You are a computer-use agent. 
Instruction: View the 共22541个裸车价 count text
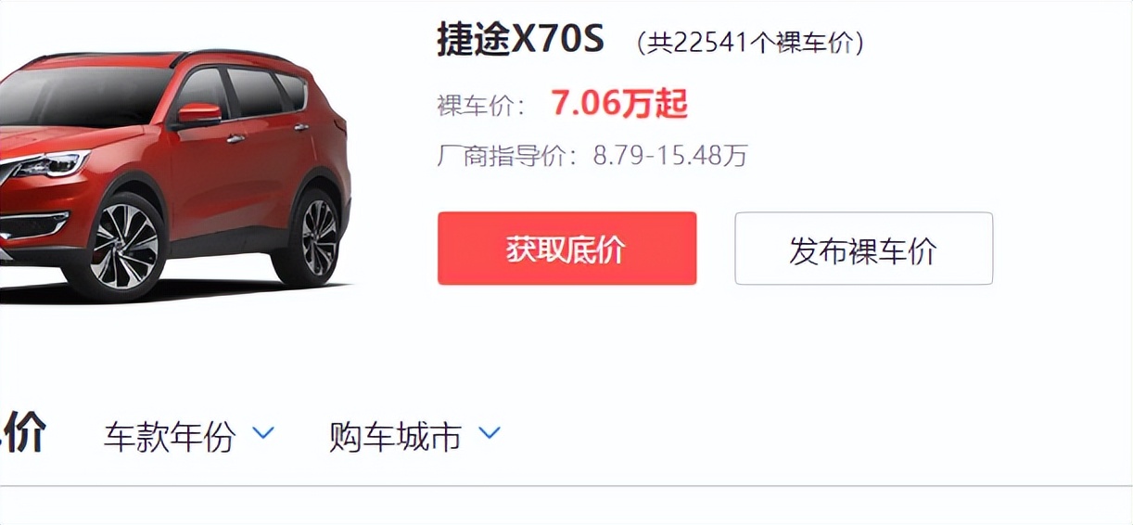[749, 43]
